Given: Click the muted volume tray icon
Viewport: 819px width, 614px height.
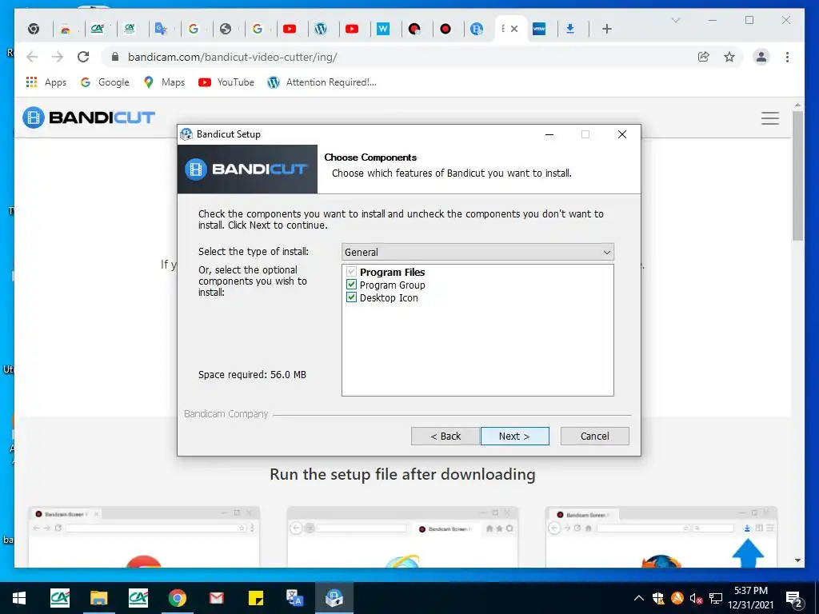Looking at the screenshot, I should point(697,598).
